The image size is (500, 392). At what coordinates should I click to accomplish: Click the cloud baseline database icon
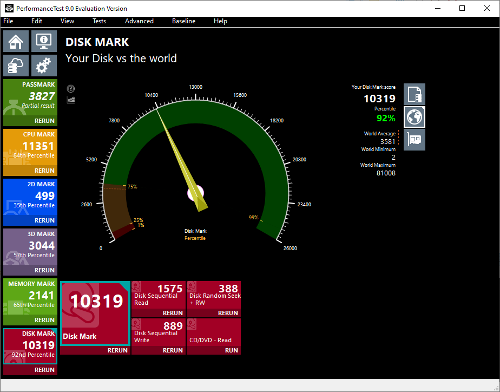(16, 66)
